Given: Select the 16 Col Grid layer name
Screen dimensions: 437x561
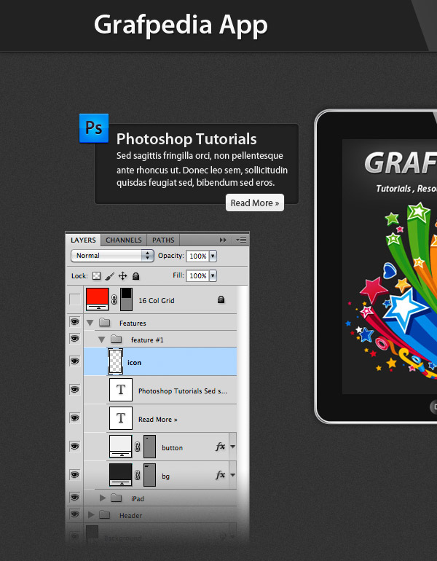Looking at the screenshot, I should click(157, 300).
